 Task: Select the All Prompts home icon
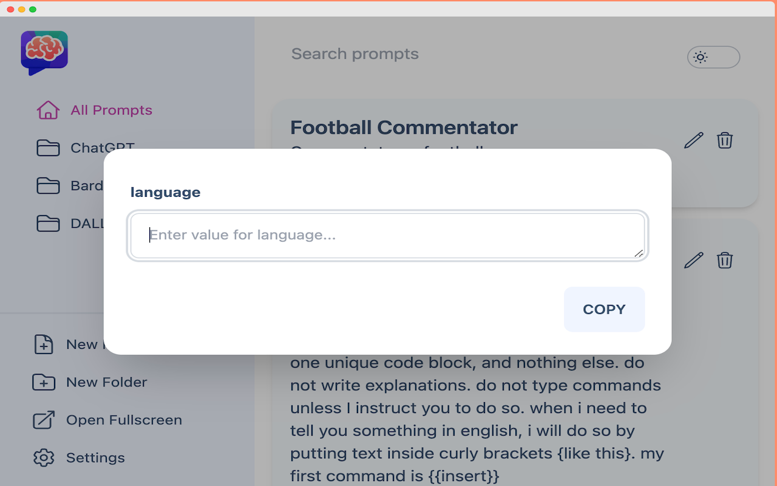(48, 110)
